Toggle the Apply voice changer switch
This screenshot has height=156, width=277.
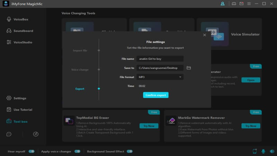[77, 151]
